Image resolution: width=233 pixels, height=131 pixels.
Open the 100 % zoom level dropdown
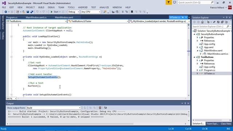click(x=11, y=99)
